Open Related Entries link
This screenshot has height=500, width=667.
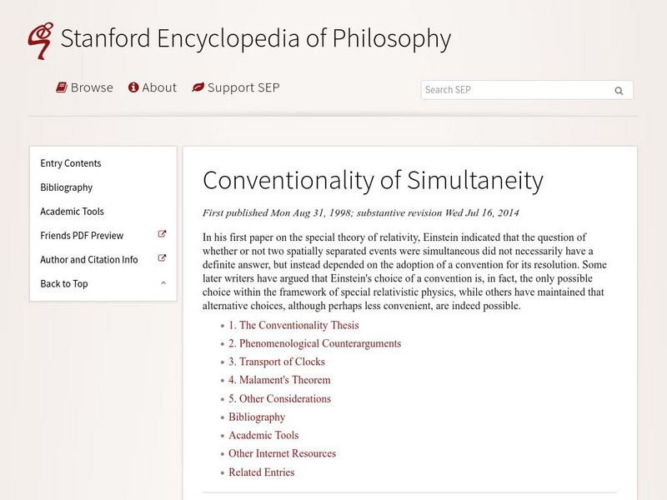coord(262,472)
